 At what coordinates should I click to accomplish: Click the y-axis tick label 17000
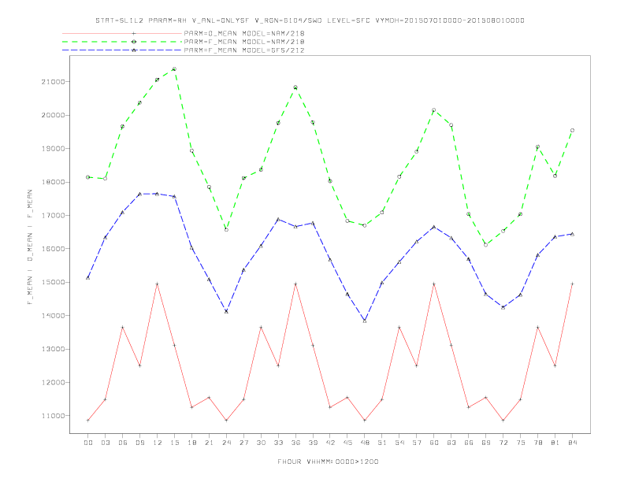(x=53, y=216)
